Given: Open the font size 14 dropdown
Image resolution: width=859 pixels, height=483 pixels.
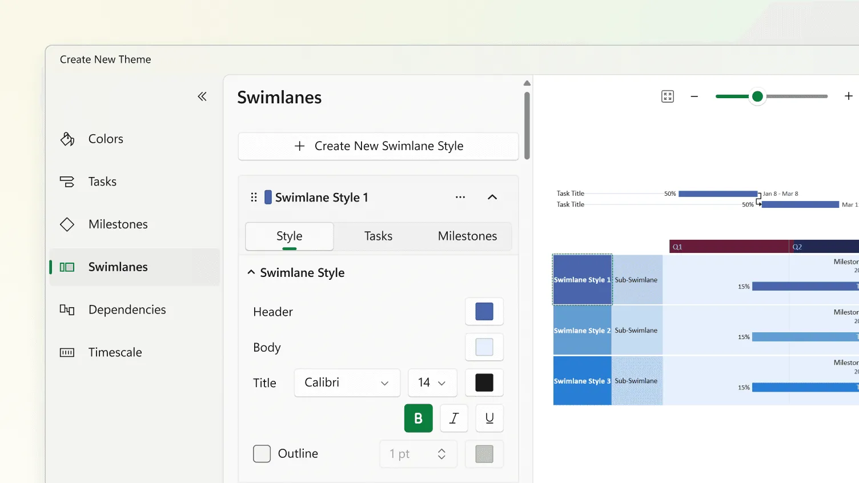Looking at the screenshot, I should click(432, 383).
